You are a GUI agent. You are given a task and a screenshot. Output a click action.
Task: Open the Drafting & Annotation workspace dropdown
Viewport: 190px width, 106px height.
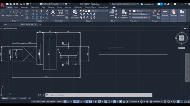click(x=52, y=4)
